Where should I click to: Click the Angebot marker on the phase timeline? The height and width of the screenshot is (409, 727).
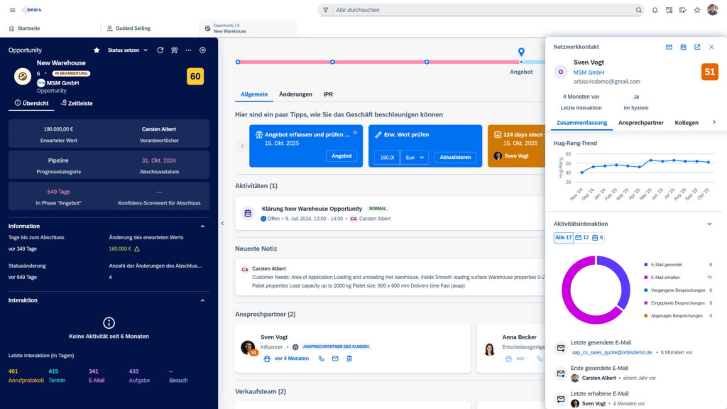pos(520,53)
